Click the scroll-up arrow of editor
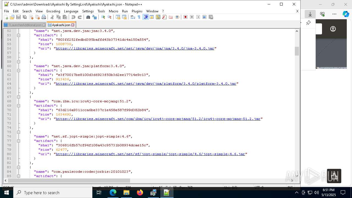The image size is (352, 198). [x=297, y=31]
